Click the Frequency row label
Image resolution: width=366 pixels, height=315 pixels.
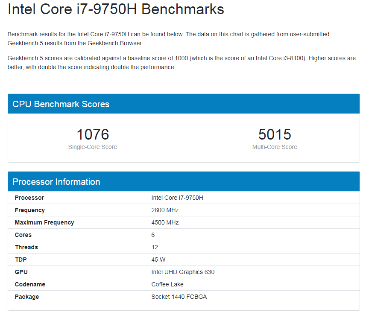click(29, 210)
